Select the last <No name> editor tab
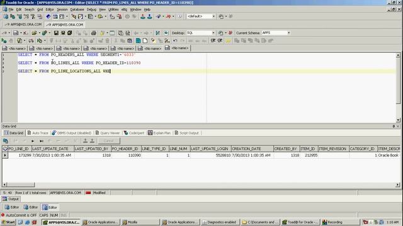The image size is (403, 226). [178, 48]
